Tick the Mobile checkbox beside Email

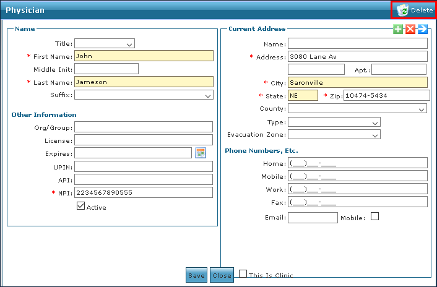tap(374, 216)
